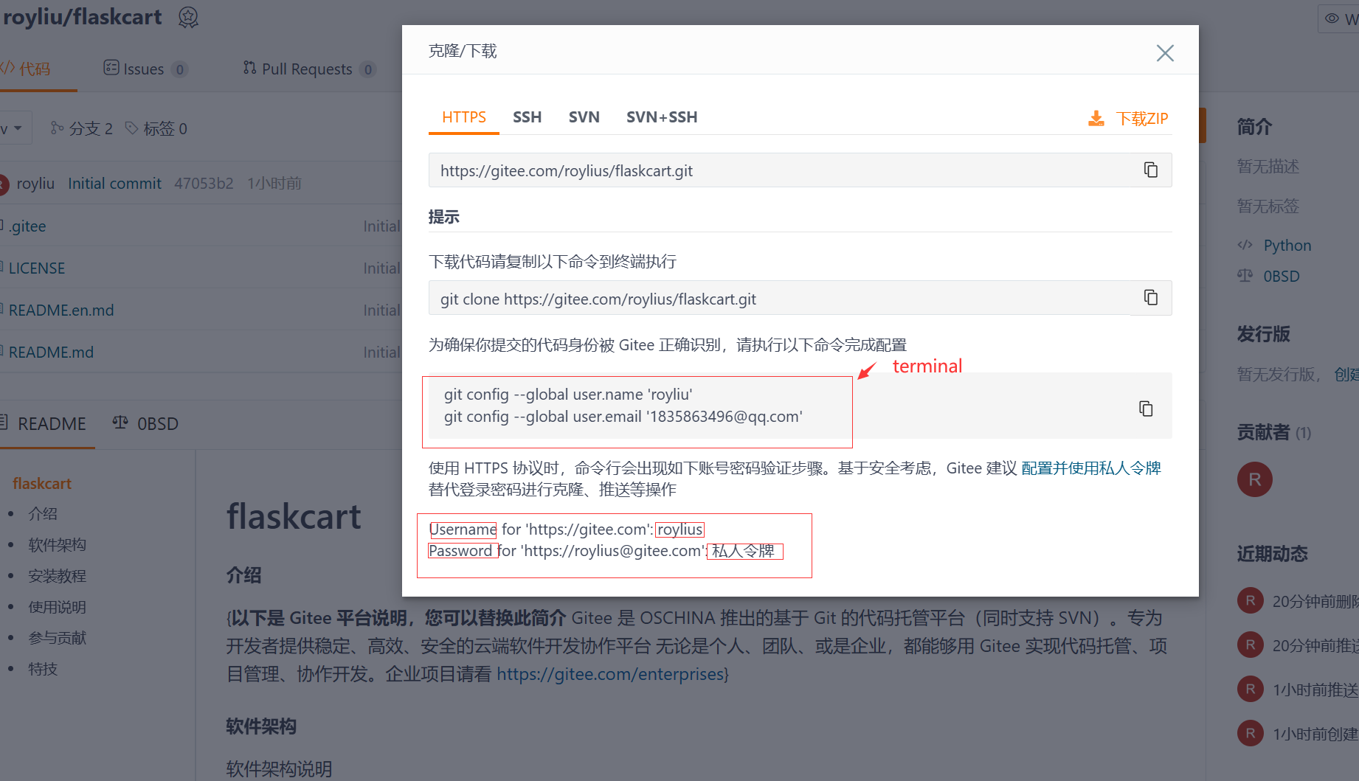The width and height of the screenshot is (1359, 781).
Task: Open the README.en.md file
Action: pos(61,310)
